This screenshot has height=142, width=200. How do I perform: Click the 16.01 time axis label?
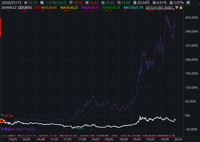[13, 139]
